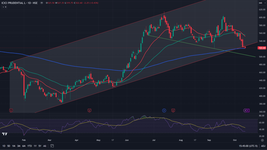
Task: Click the TradingView logo icon
Action: click(4, 134)
